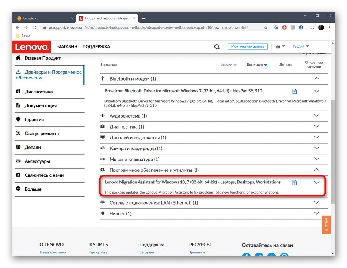Click the Диагностика sidebar medical icon
The image size is (347, 268).
coord(18,92)
